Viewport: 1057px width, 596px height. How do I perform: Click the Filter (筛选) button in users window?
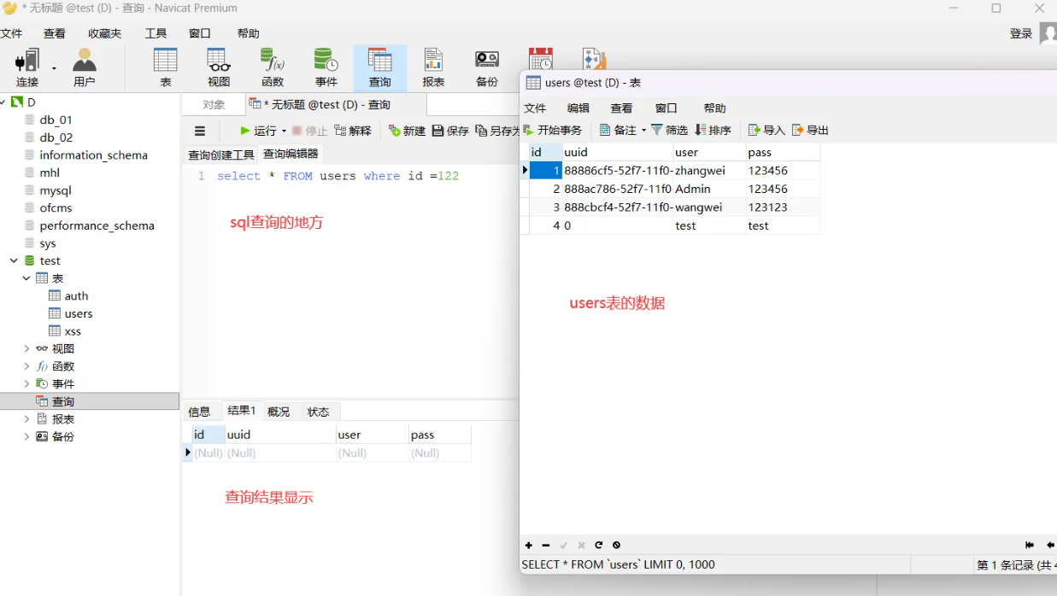(669, 131)
